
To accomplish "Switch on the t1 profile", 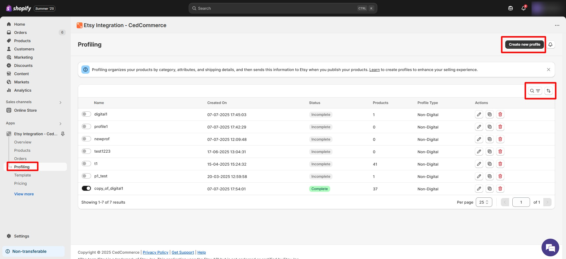I will tap(86, 164).
